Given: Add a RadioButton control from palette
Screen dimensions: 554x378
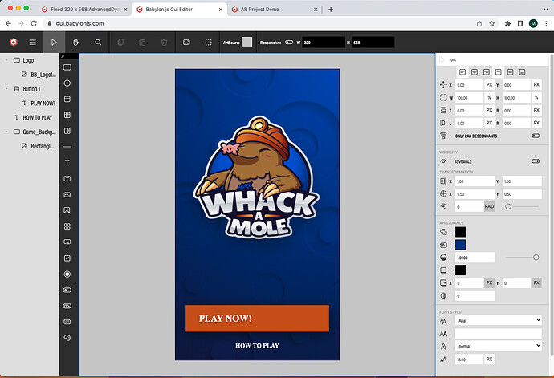Looking at the screenshot, I should [67, 274].
